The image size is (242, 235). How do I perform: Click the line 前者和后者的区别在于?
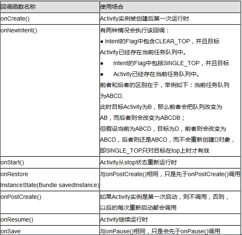click(x=165, y=85)
